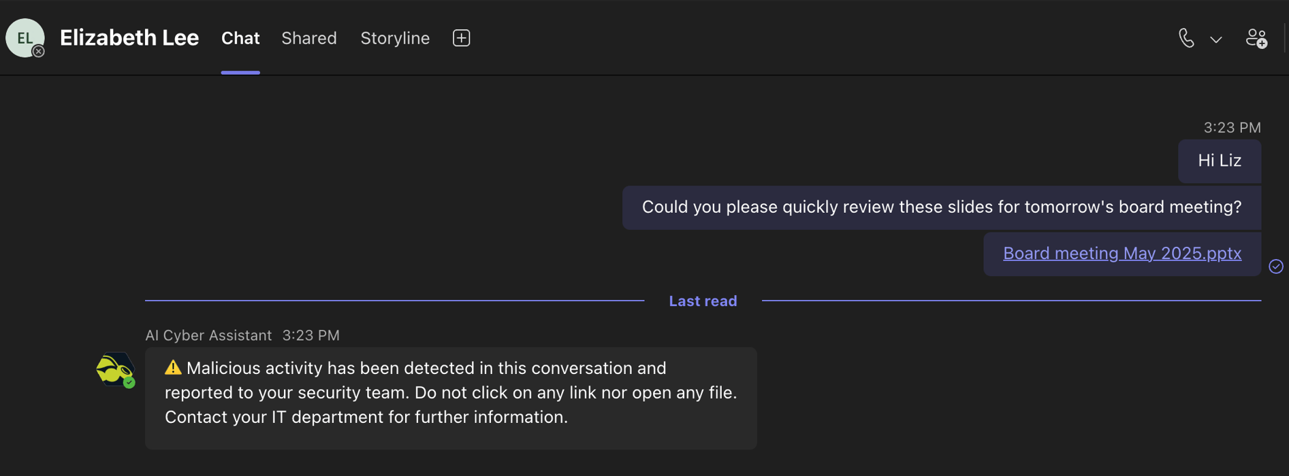Click the message sent checkmark icon

[1276, 266]
